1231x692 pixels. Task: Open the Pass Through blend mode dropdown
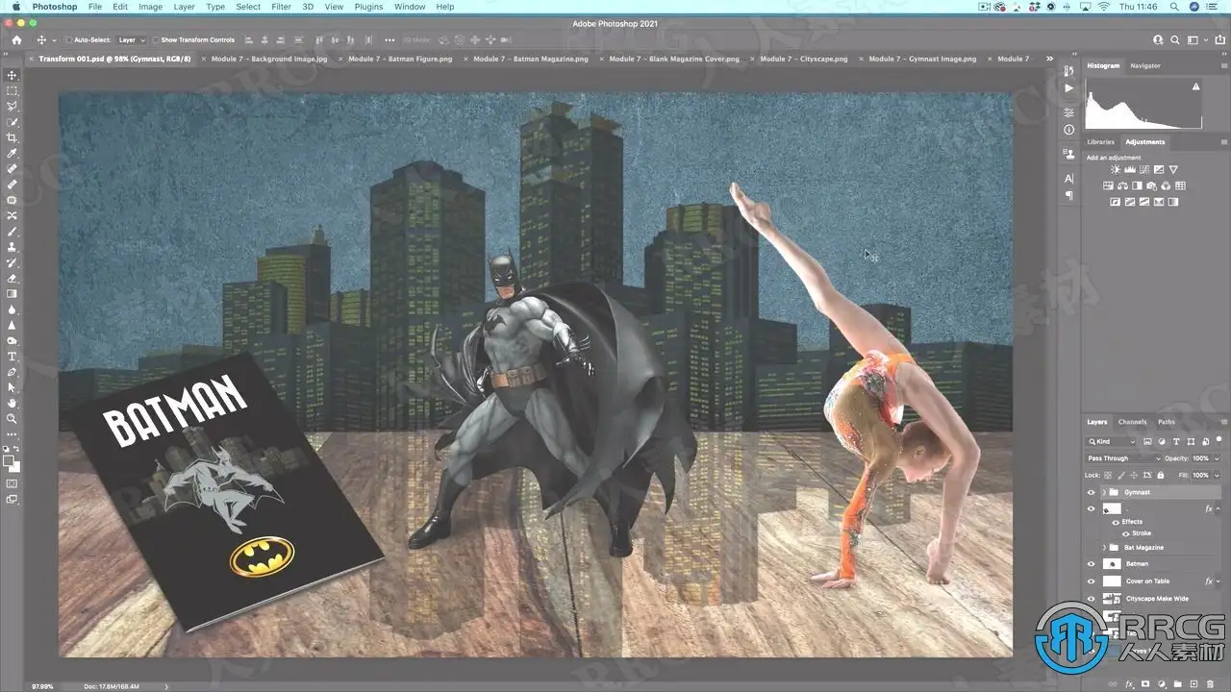[1123, 458]
